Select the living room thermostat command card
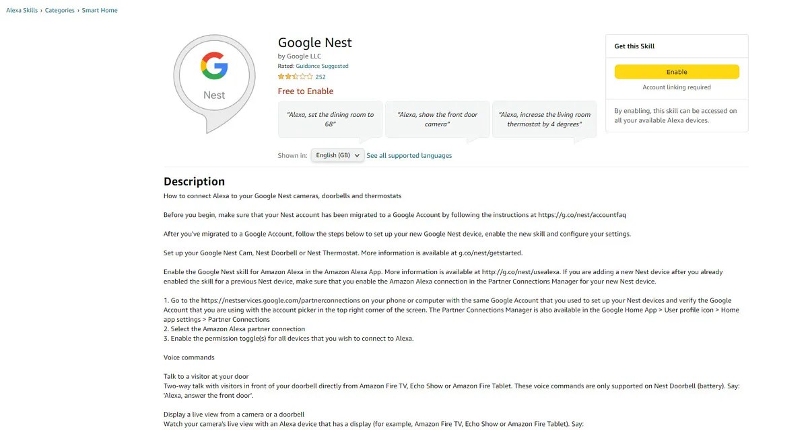 tap(544, 120)
